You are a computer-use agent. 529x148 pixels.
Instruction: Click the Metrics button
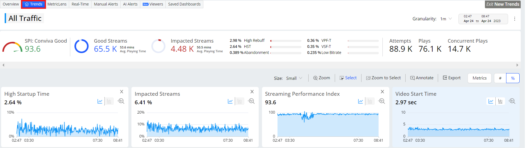click(479, 78)
